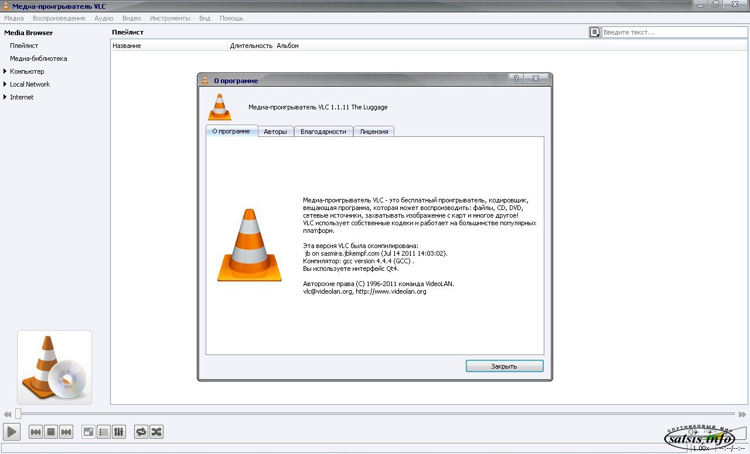This screenshot has width=750, height=454.
Task: Open the Вид menu
Action: tap(204, 18)
